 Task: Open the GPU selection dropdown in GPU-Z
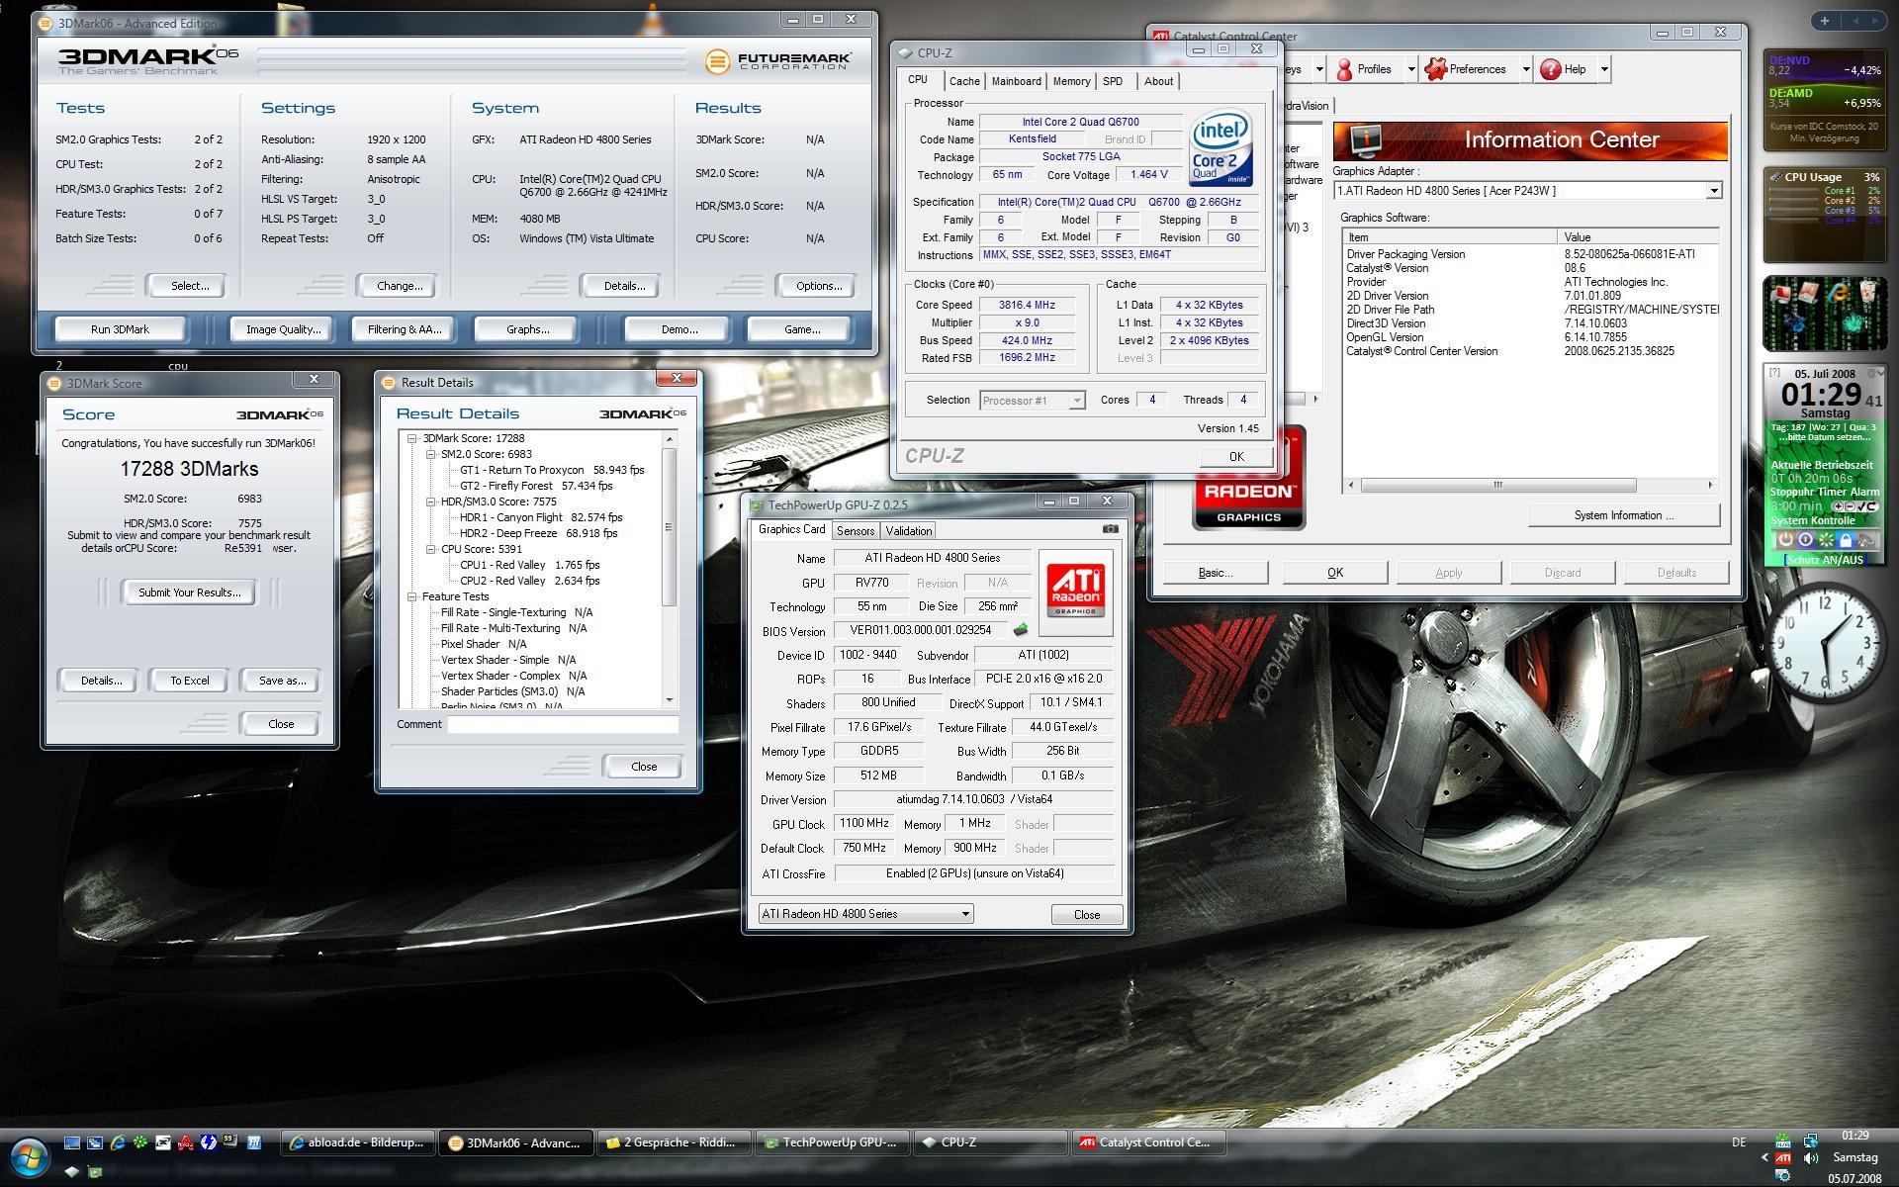965,914
